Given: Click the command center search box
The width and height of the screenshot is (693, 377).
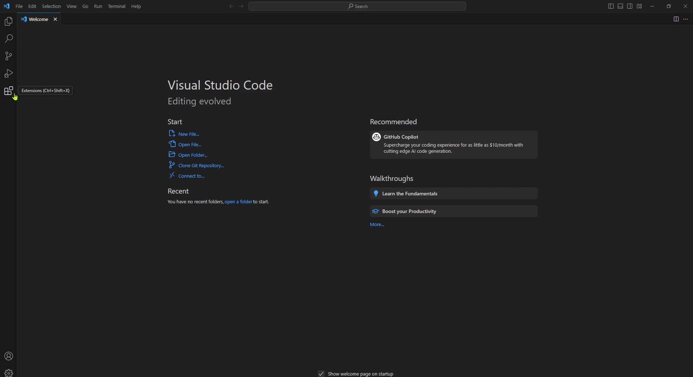Looking at the screenshot, I should tap(358, 6).
